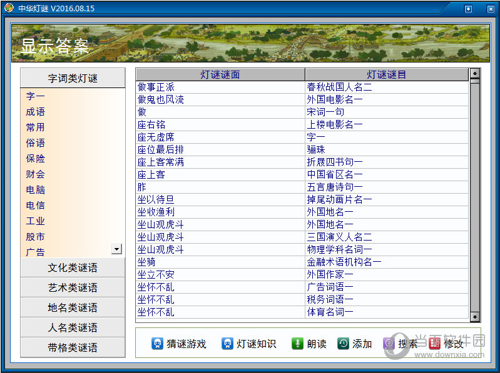This screenshot has height=373, width=500.
Task: Open the 带格类谜语 section
Action: (73, 347)
